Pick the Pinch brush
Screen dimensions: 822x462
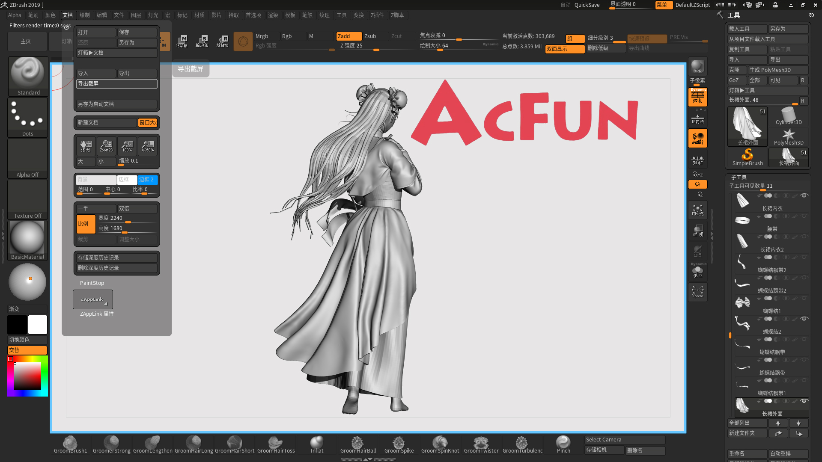(x=563, y=444)
